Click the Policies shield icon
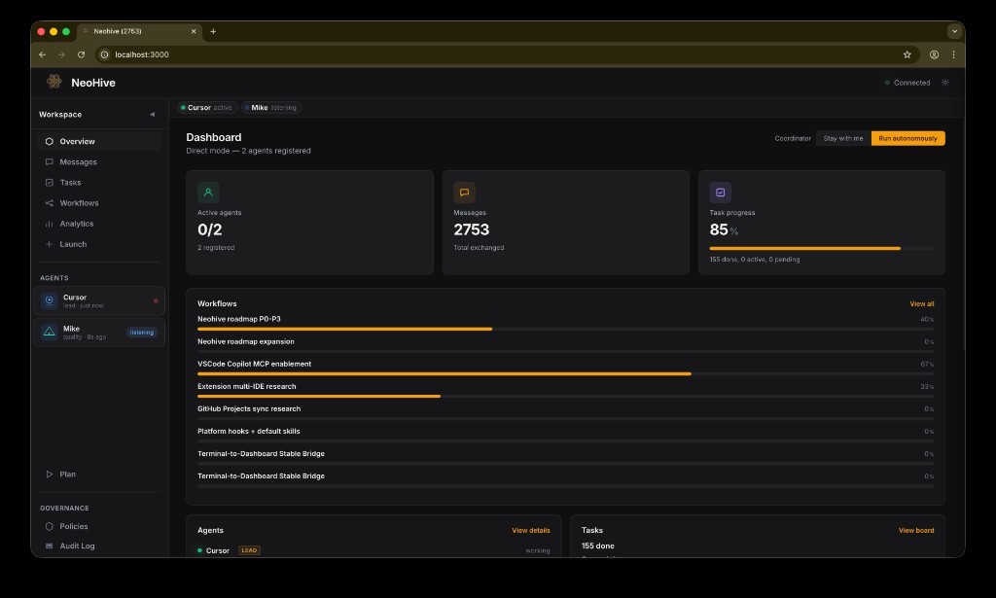The image size is (996, 598). 49,526
